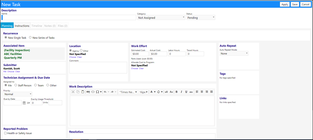
Task: Switch to the Planning tab
Action: (7, 26)
